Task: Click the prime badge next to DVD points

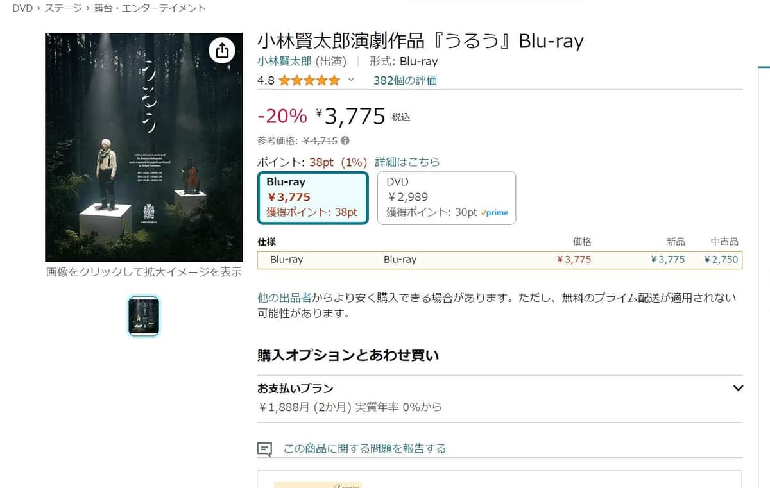Action: [x=493, y=212]
